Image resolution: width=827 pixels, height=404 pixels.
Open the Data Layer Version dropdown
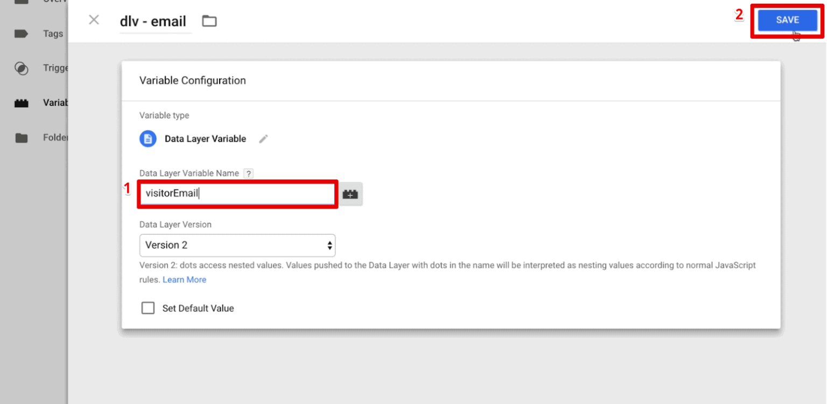[x=237, y=245]
